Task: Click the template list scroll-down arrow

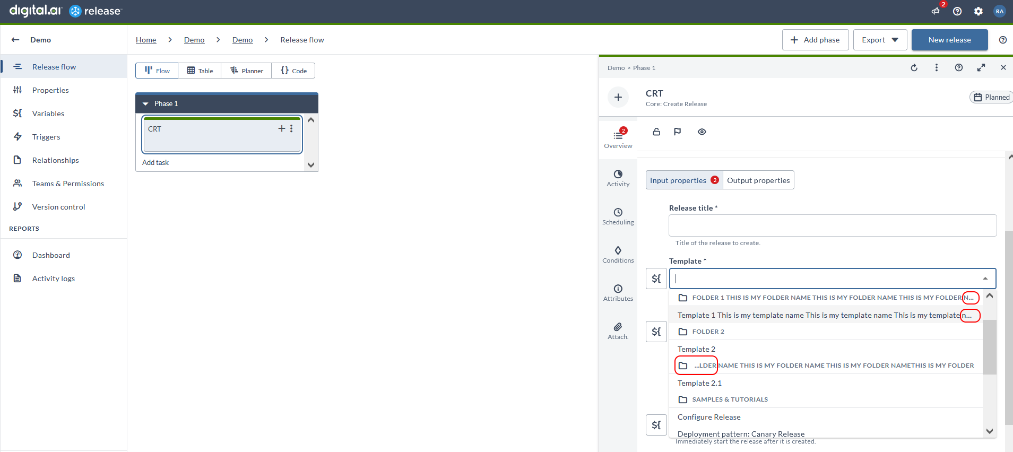Action: tap(990, 431)
